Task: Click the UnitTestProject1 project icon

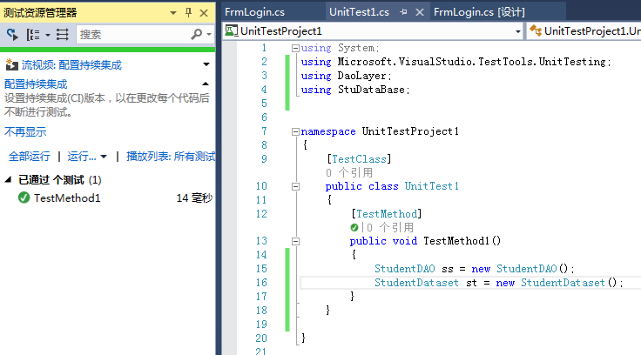Action: pyautogui.click(x=232, y=30)
